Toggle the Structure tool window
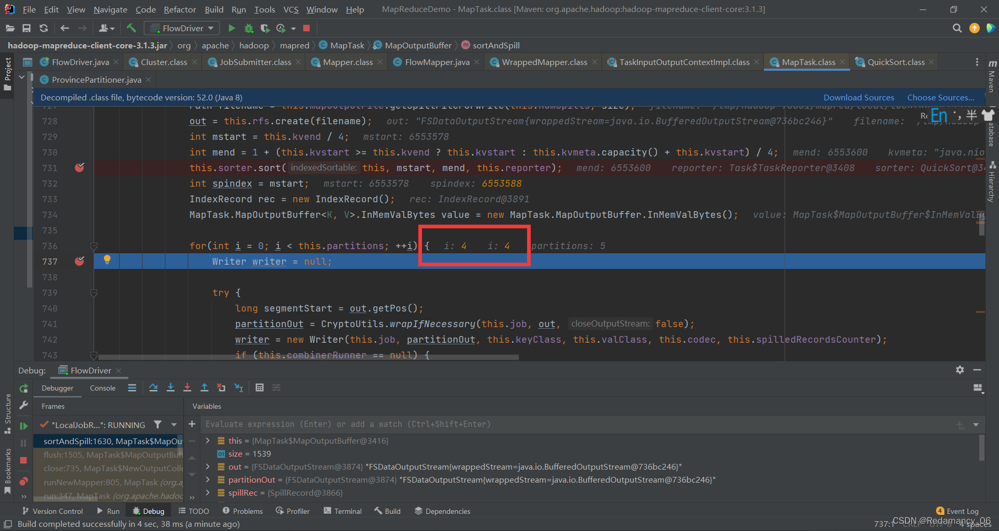Viewport: 999px width, 531px height. pyautogui.click(x=7, y=413)
